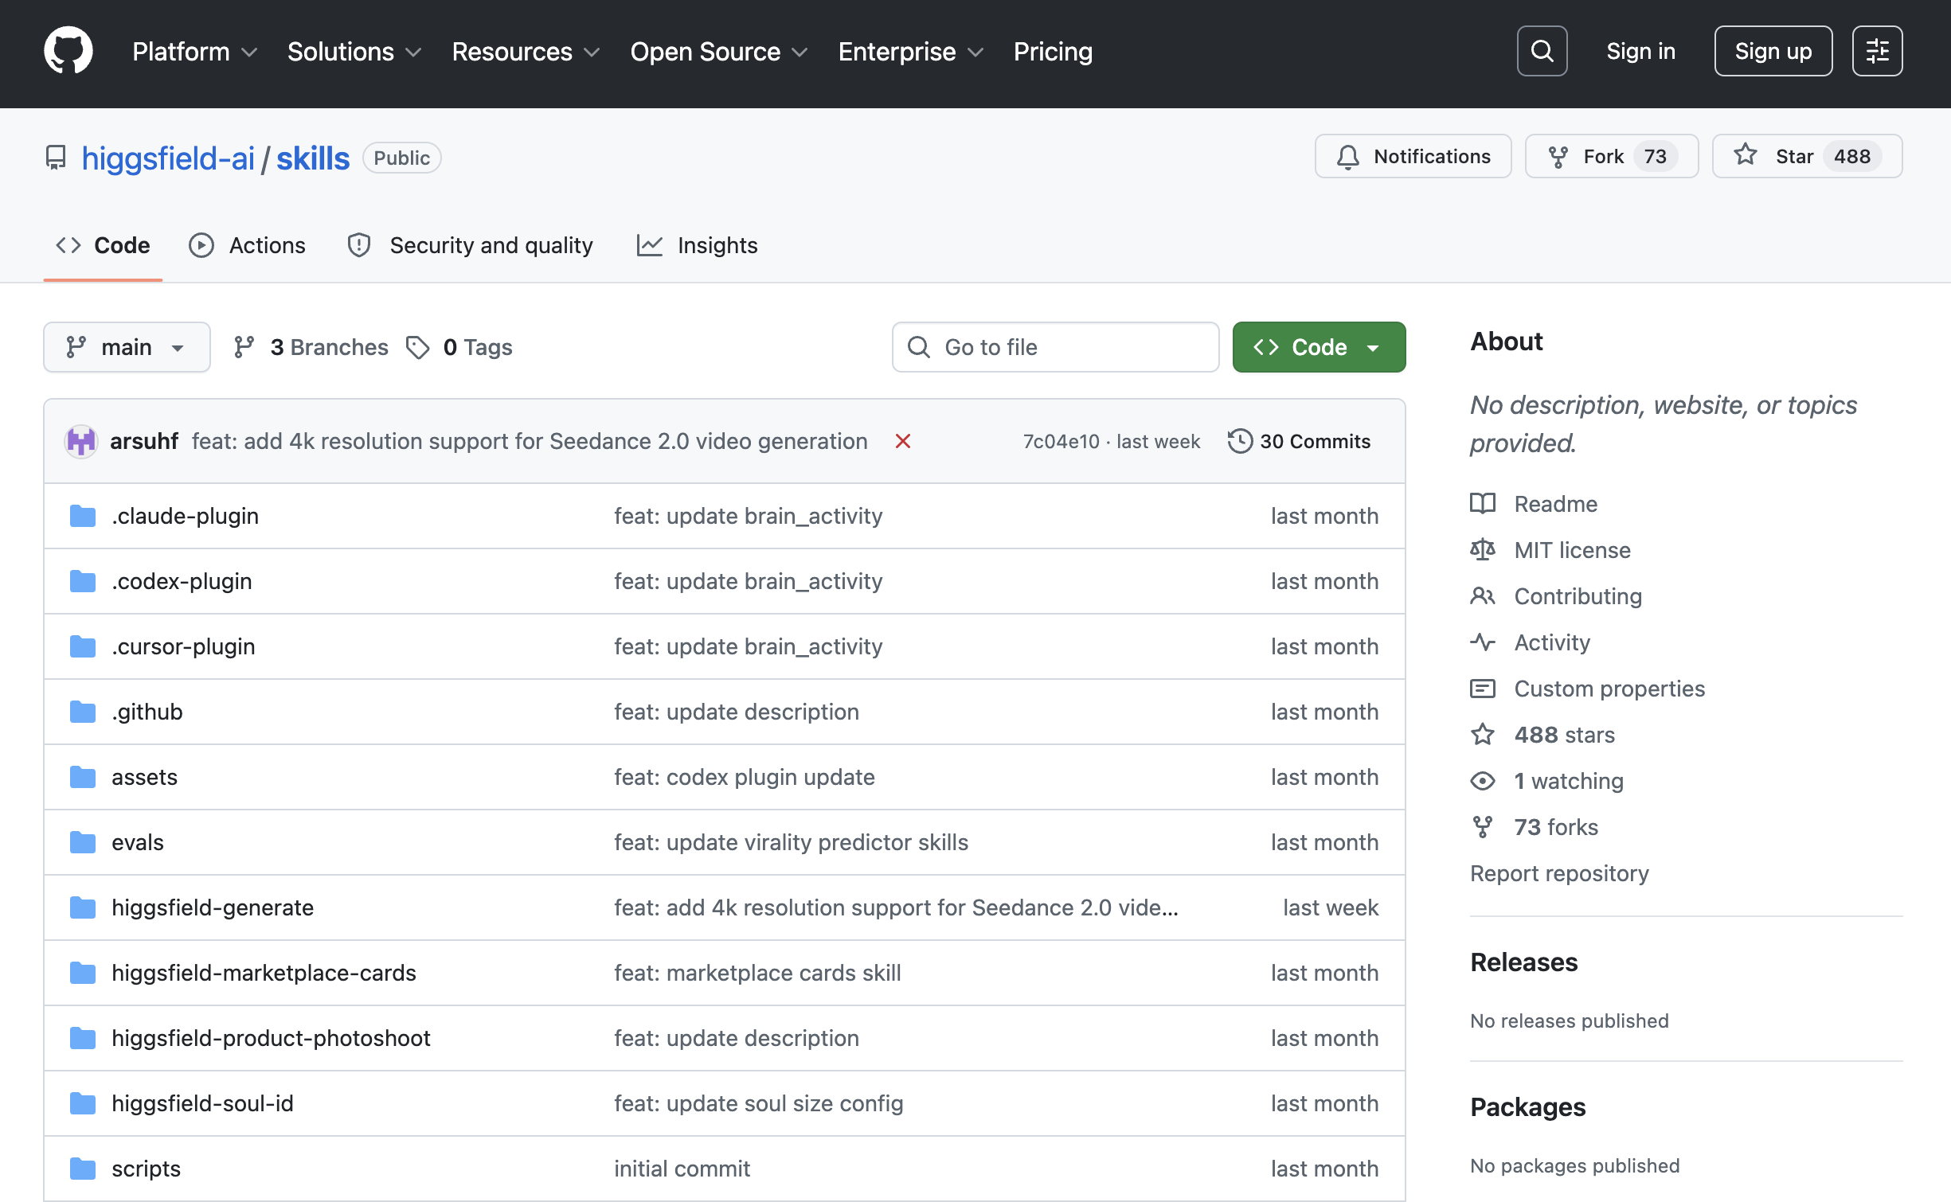Click the commit history clock icon
Image resolution: width=1951 pixels, height=1202 pixels.
pyautogui.click(x=1240, y=441)
